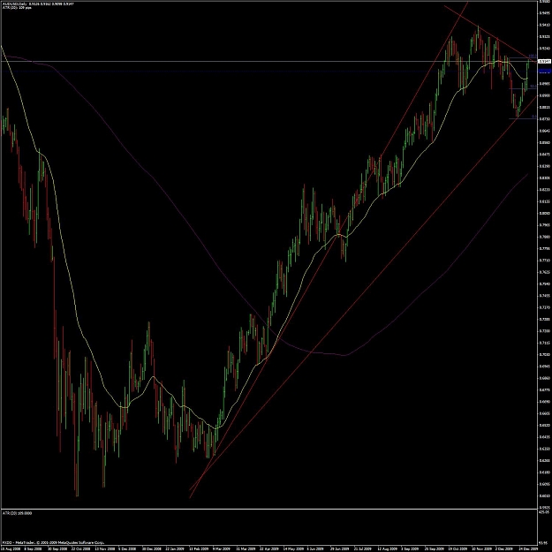Click the 13 Nov 2008 date label
Screen dimensions: 552x552
104,548
